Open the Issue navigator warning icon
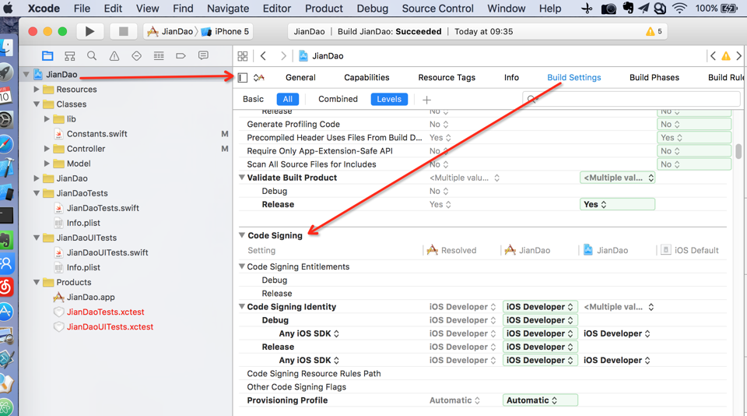The image size is (747, 416). (114, 56)
